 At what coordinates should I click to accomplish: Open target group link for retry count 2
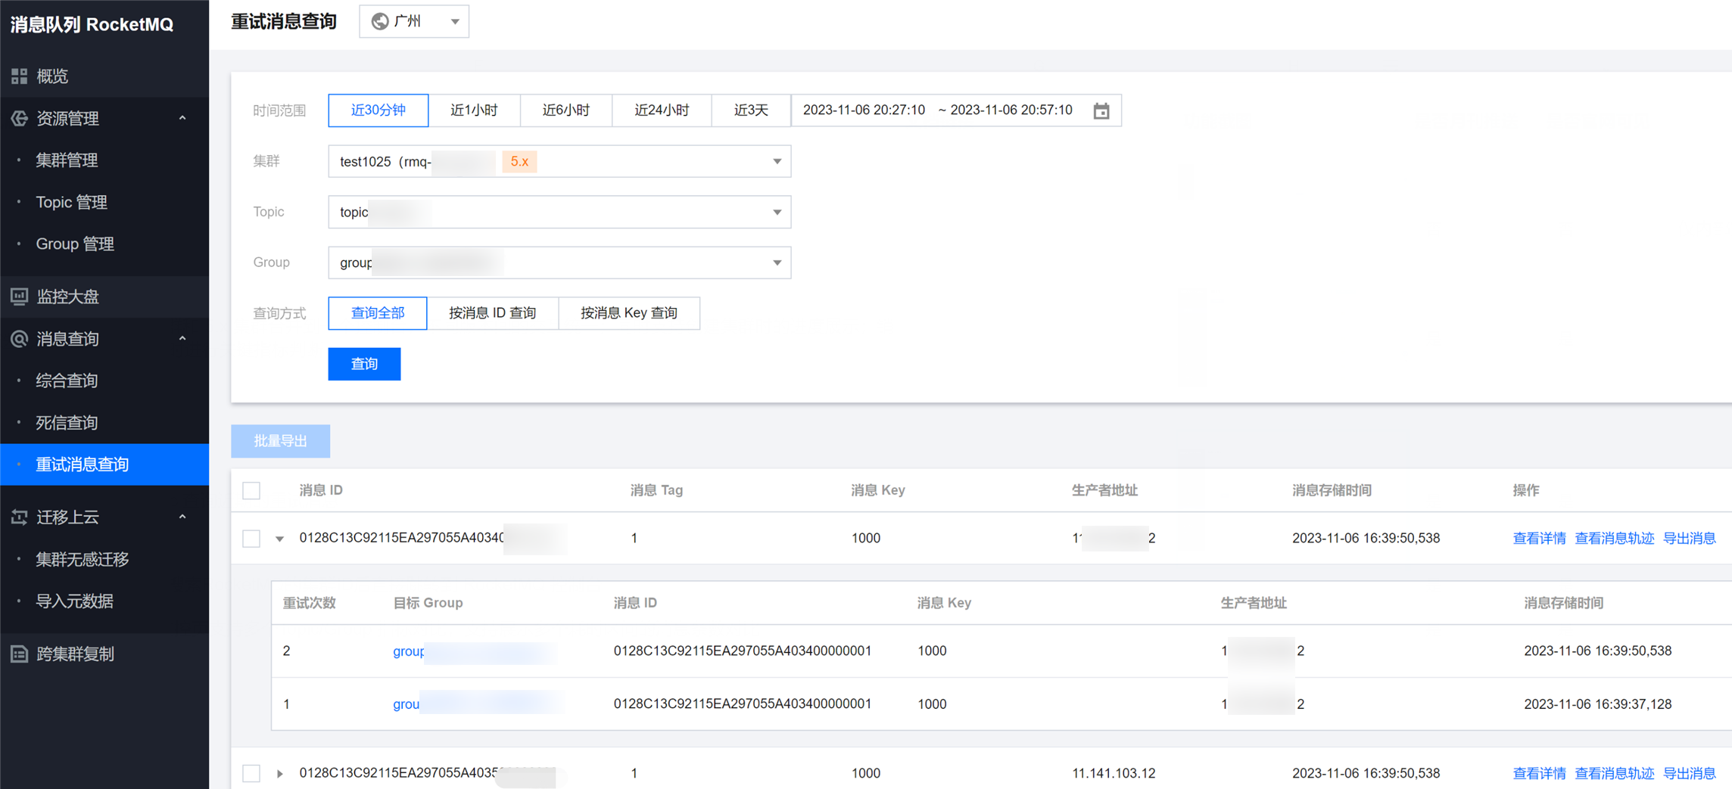click(x=474, y=651)
